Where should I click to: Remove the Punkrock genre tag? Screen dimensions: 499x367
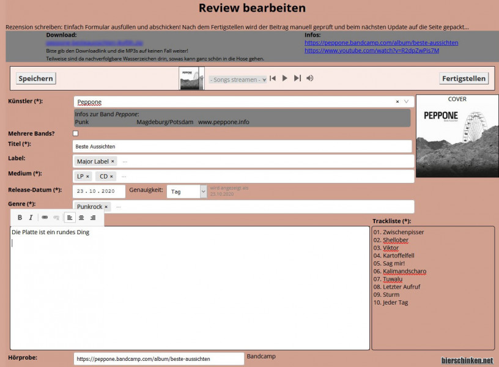(x=106, y=207)
